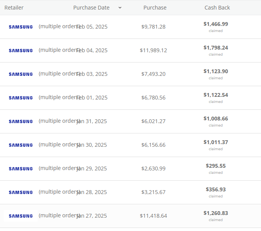This screenshot has width=261, height=231.
Task: Click the $1,798.24 cash back amount
Action: [215, 48]
